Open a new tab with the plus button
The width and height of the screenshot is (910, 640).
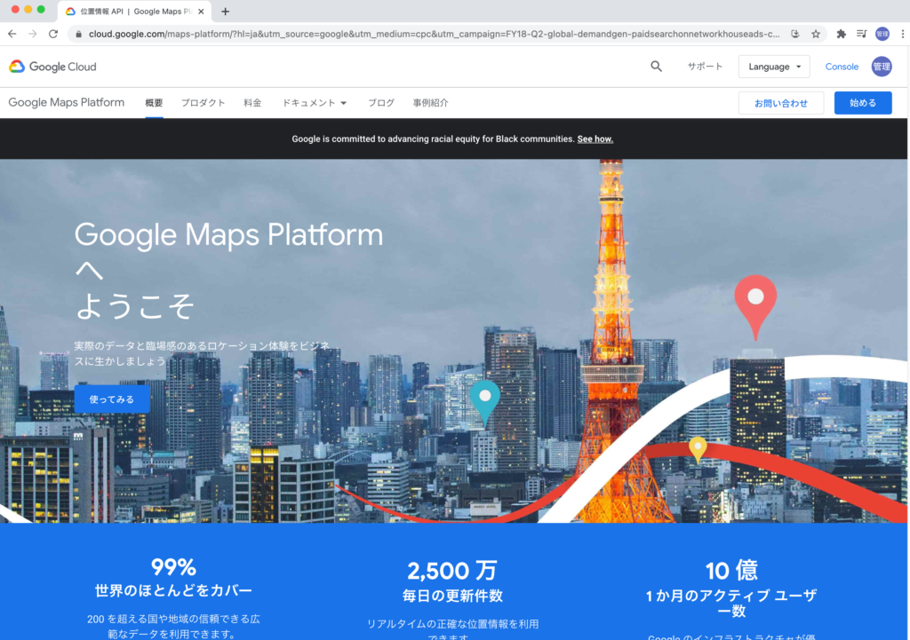pos(225,12)
